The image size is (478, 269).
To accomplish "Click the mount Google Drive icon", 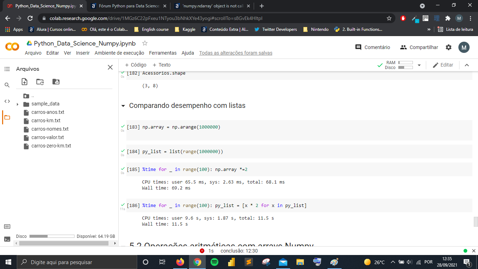I will (x=56, y=82).
